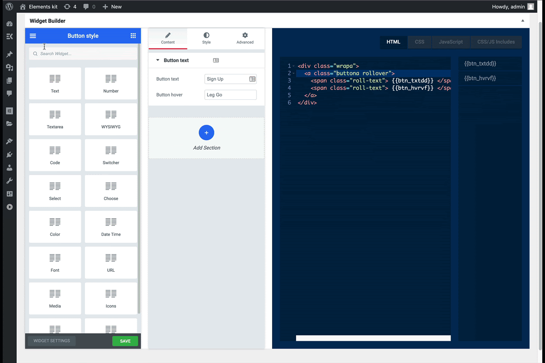Click the dynamic tag icon beside Button text field

click(253, 78)
